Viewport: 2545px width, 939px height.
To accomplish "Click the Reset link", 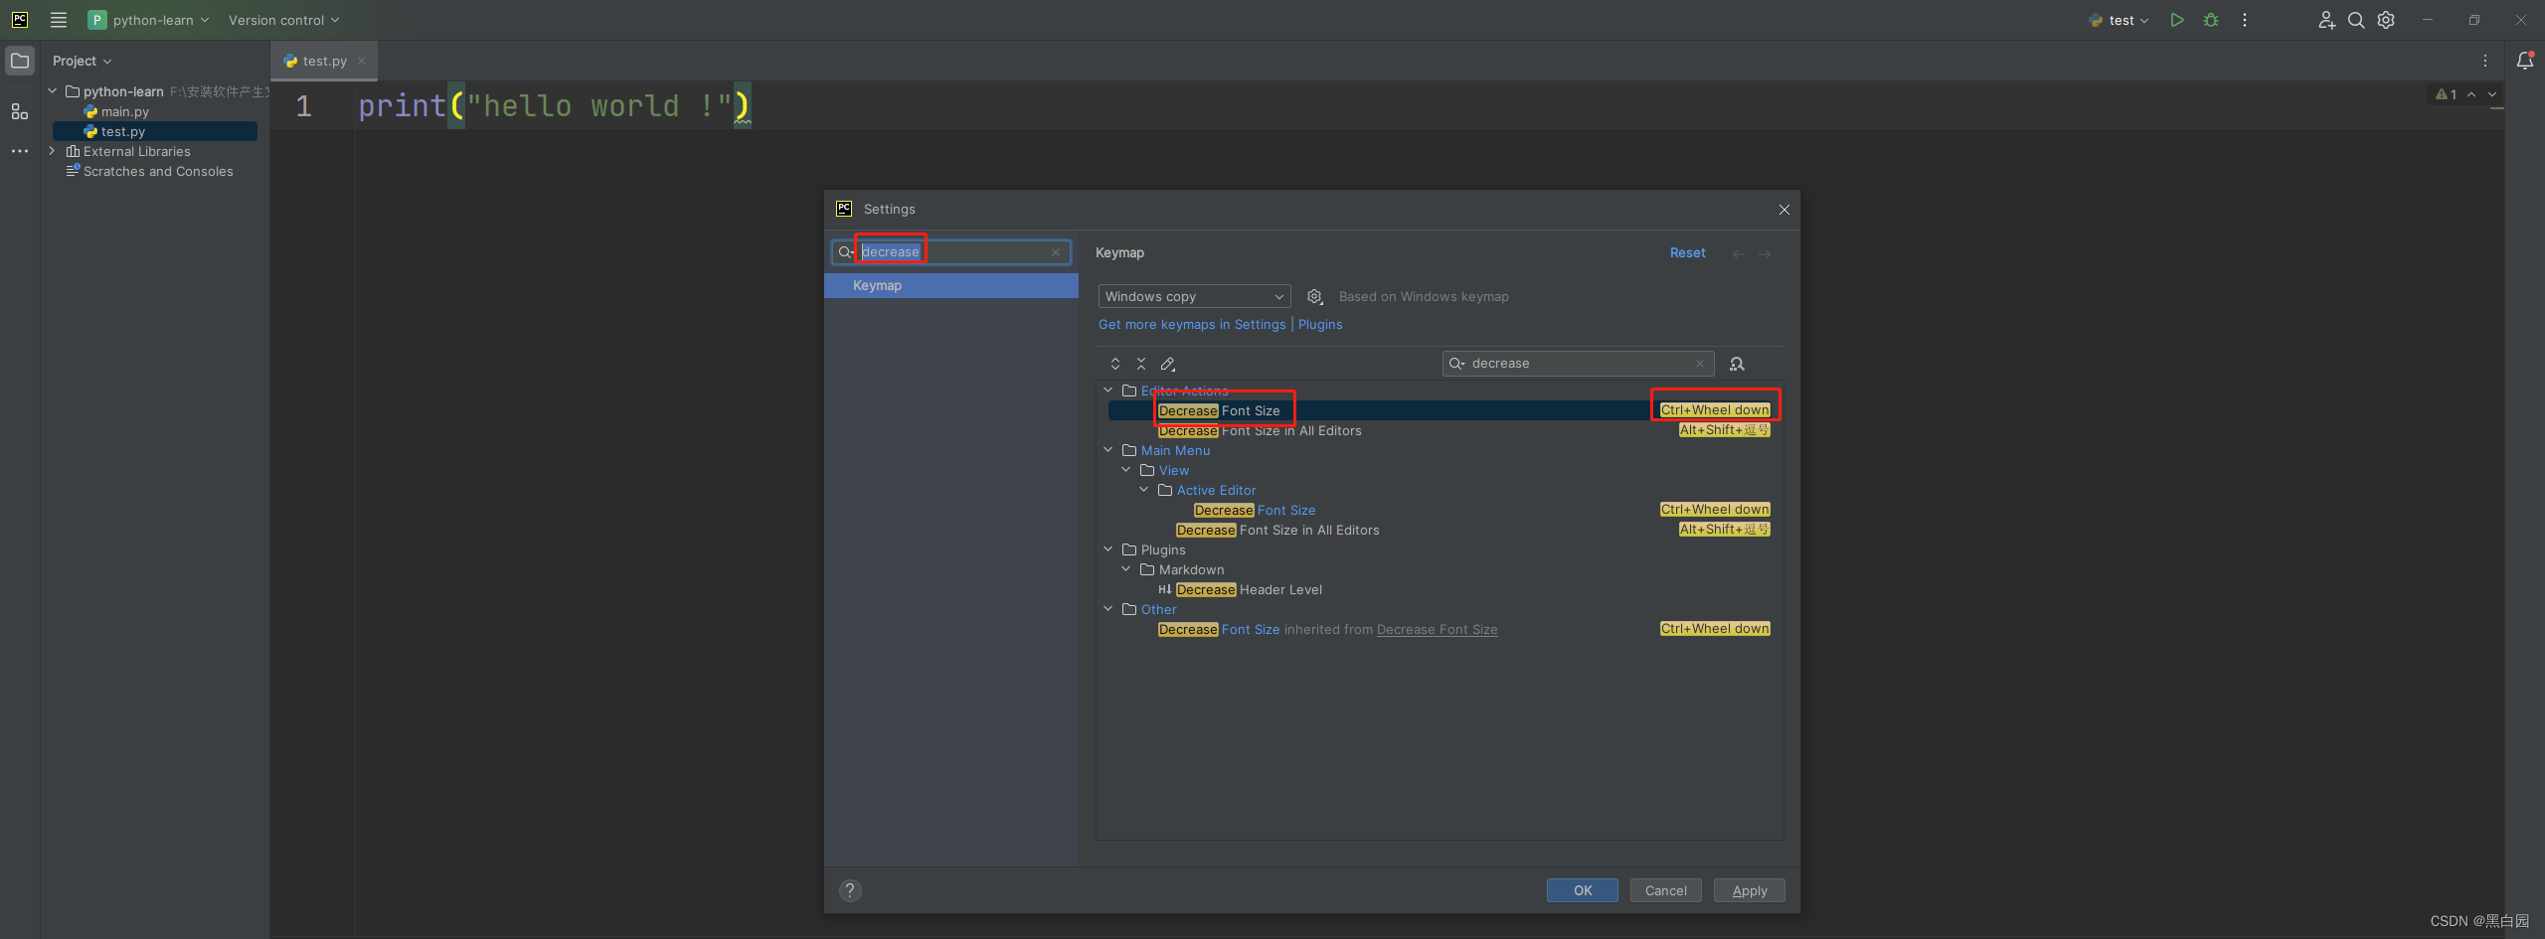I will pos(1687,252).
